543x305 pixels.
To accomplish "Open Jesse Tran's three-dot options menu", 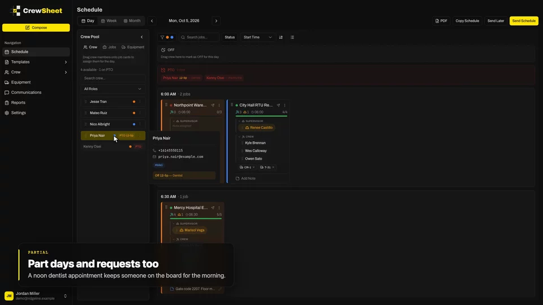I will pyautogui.click(x=140, y=102).
